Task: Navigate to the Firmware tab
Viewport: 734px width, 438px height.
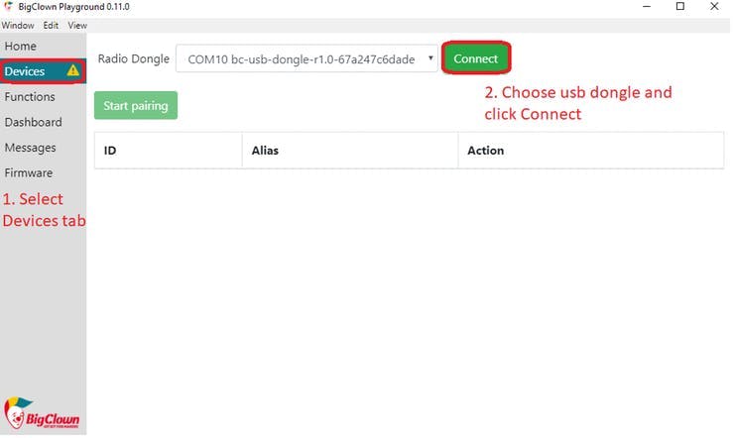Action: tap(29, 173)
